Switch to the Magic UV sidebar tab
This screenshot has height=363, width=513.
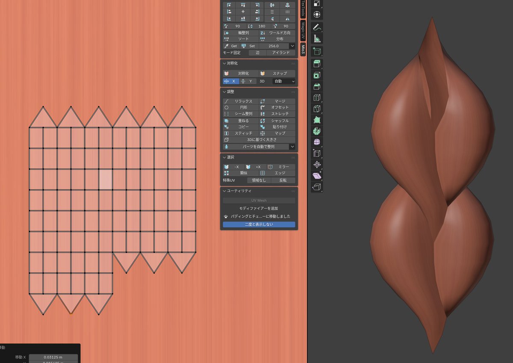[303, 30]
